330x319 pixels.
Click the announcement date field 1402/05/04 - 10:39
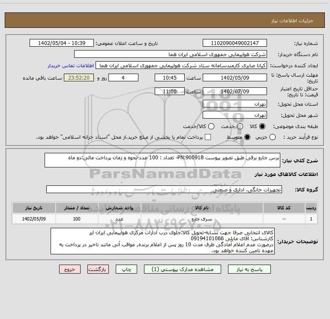click(62, 43)
